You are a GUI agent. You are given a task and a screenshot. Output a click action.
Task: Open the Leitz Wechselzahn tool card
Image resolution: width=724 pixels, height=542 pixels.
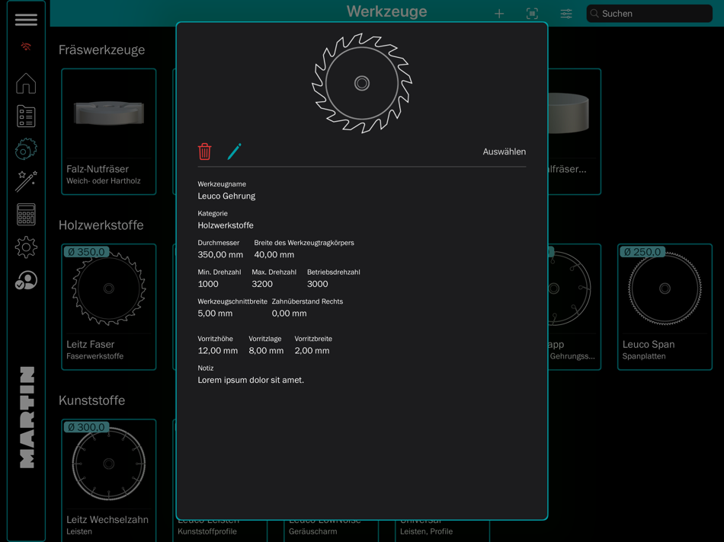(109, 480)
